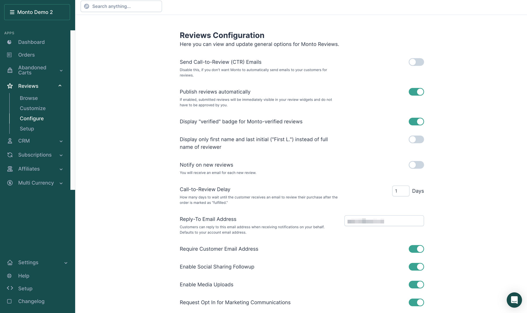Click the Search anything field
527x313 pixels.
pyautogui.click(x=121, y=6)
